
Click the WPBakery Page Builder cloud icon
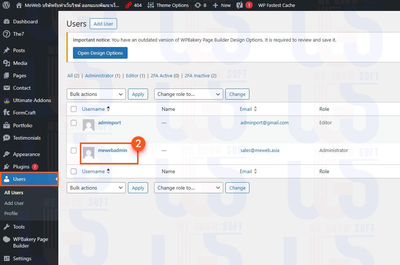tap(7, 239)
